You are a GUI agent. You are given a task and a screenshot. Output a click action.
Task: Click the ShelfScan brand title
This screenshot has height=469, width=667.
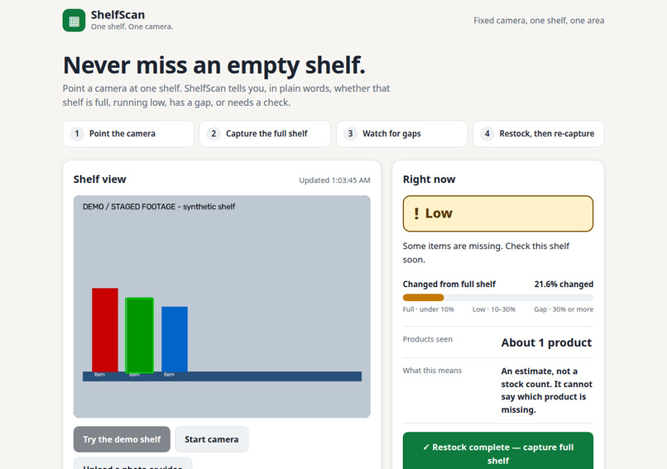[118, 15]
